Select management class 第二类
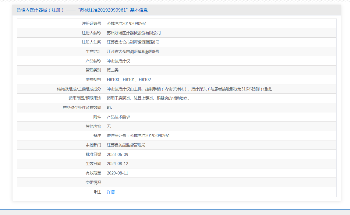The image size is (350, 215). point(112,70)
